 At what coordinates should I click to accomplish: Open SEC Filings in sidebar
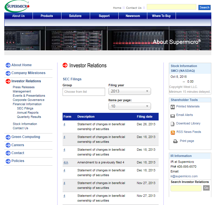pos(25,108)
